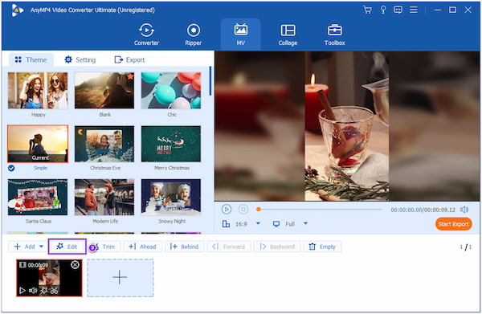Viewport: 482px width, 314px height.
Task: Remove the clip with the X icon
Action: pyautogui.click(x=75, y=264)
